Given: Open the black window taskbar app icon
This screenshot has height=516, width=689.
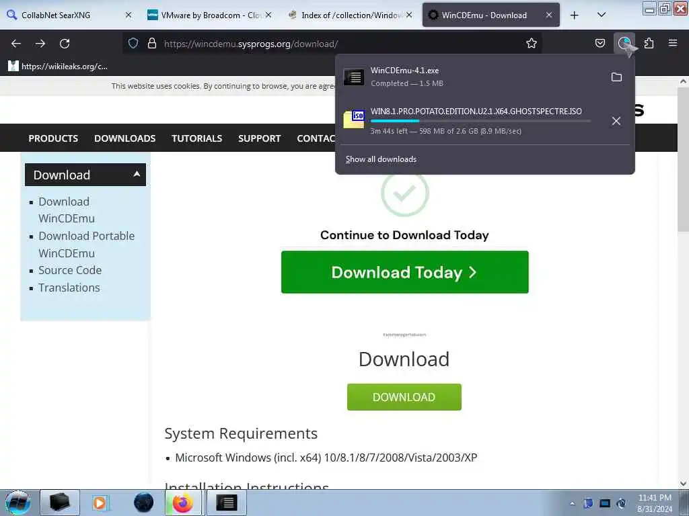Looking at the screenshot, I should (227, 503).
